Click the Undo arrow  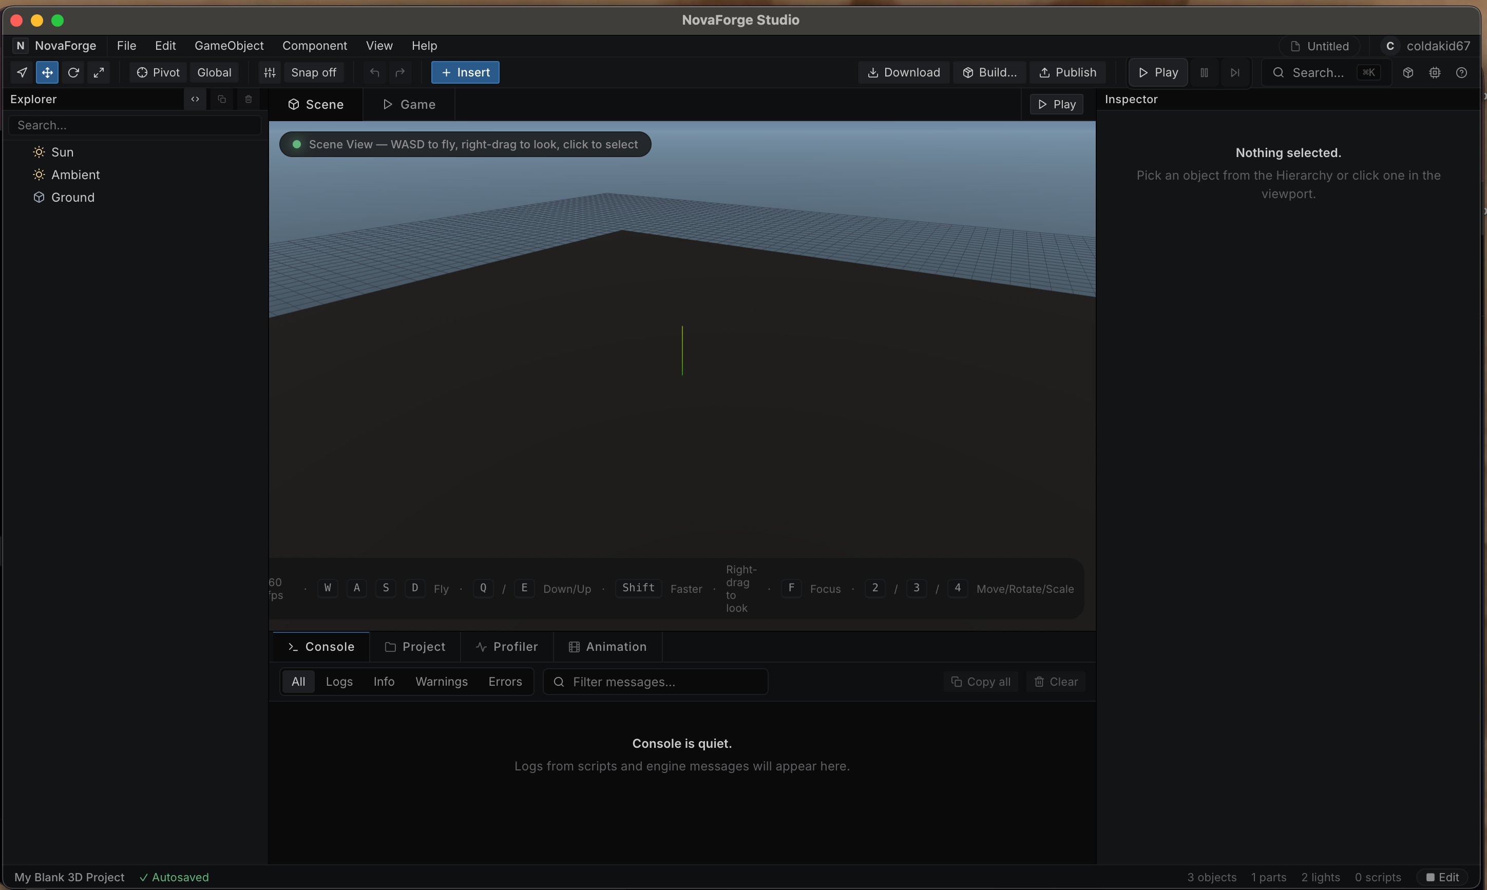375,72
